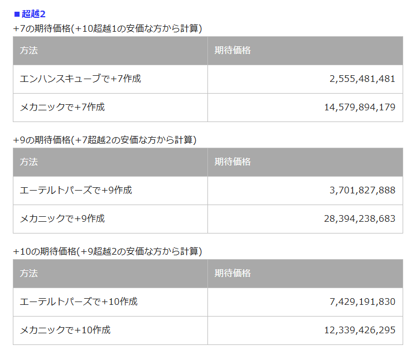Click the value 14,579,894,179

pyautogui.click(x=359, y=107)
